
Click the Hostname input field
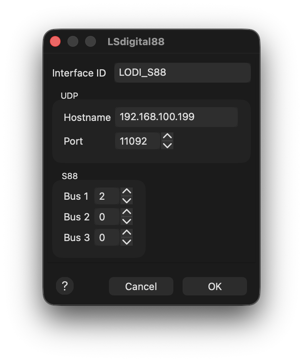(176, 117)
